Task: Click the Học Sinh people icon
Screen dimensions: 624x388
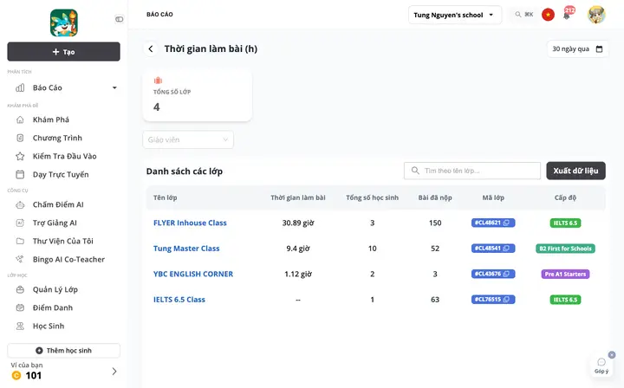Action: pos(20,327)
